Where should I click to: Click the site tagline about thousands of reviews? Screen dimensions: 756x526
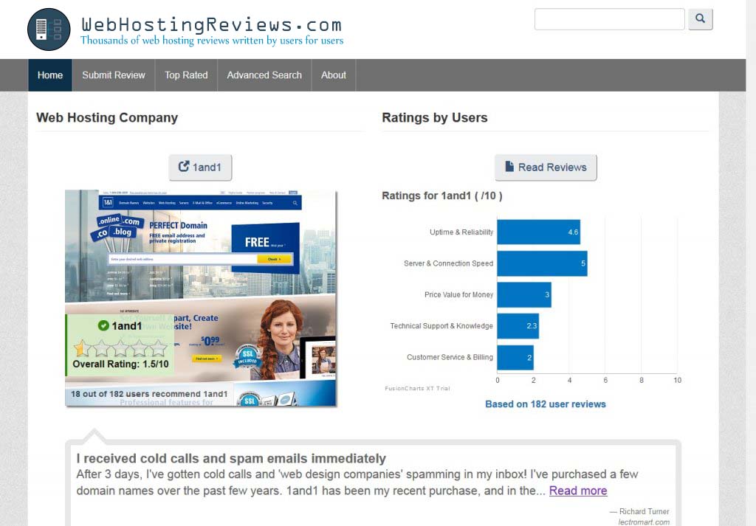click(x=212, y=41)
